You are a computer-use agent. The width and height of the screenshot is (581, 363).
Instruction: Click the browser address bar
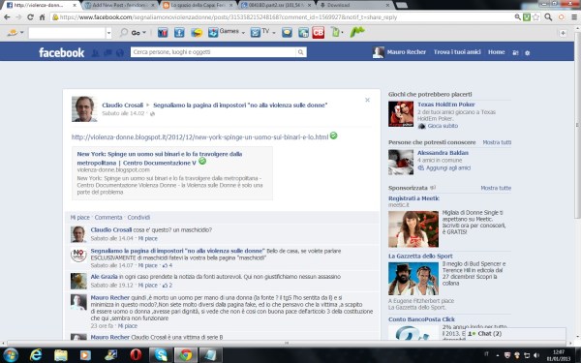point(282,17)
